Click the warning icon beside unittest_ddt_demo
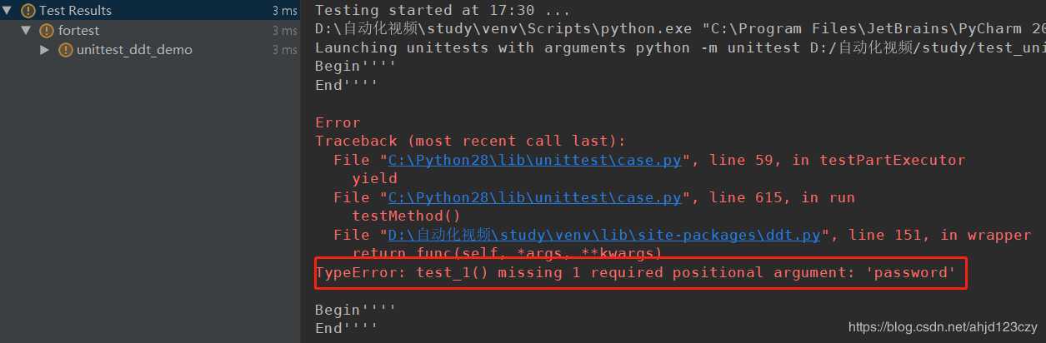Viewport: 1046px width, 343px height. point(66,50)
